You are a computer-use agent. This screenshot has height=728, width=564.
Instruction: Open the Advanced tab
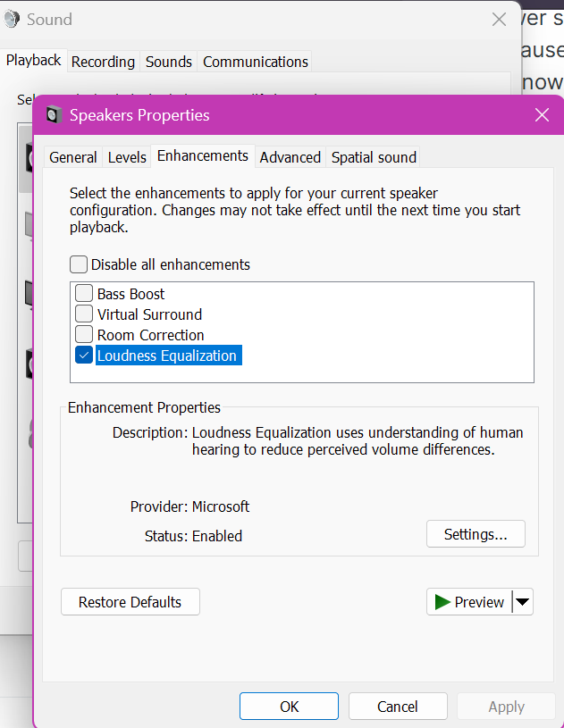pos(290,157)
